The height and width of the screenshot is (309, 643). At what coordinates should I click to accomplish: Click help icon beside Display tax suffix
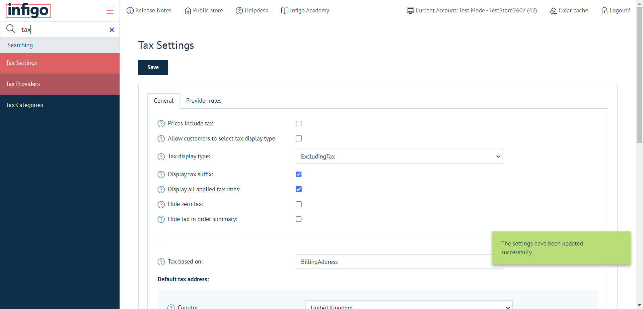pyautogui.click(x=161, y=175)
